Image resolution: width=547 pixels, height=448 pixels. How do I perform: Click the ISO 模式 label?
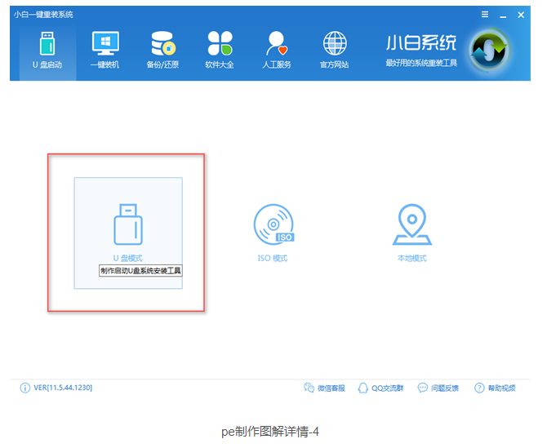[x=273, y=259]
